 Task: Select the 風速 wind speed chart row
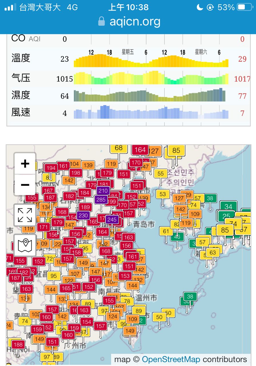pyautogui.click(x=151, y=113)
